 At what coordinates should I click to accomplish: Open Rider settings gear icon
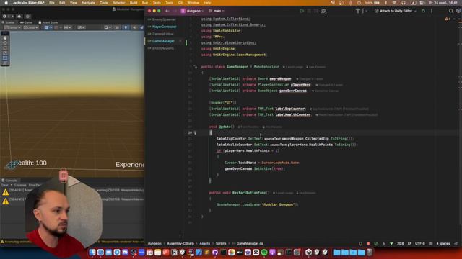click(458, 11)
